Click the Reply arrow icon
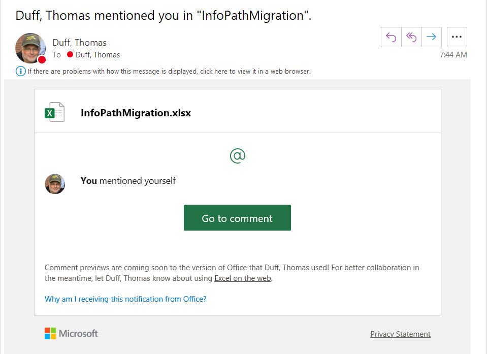The height and width of the screenshot is (354, 487). pyautogui.click(x=391, y=37)
